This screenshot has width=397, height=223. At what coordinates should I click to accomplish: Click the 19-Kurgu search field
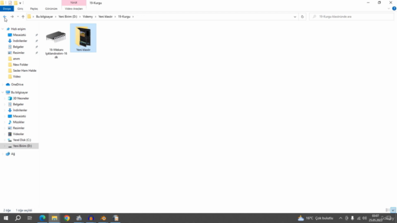[x=352, y=17]
